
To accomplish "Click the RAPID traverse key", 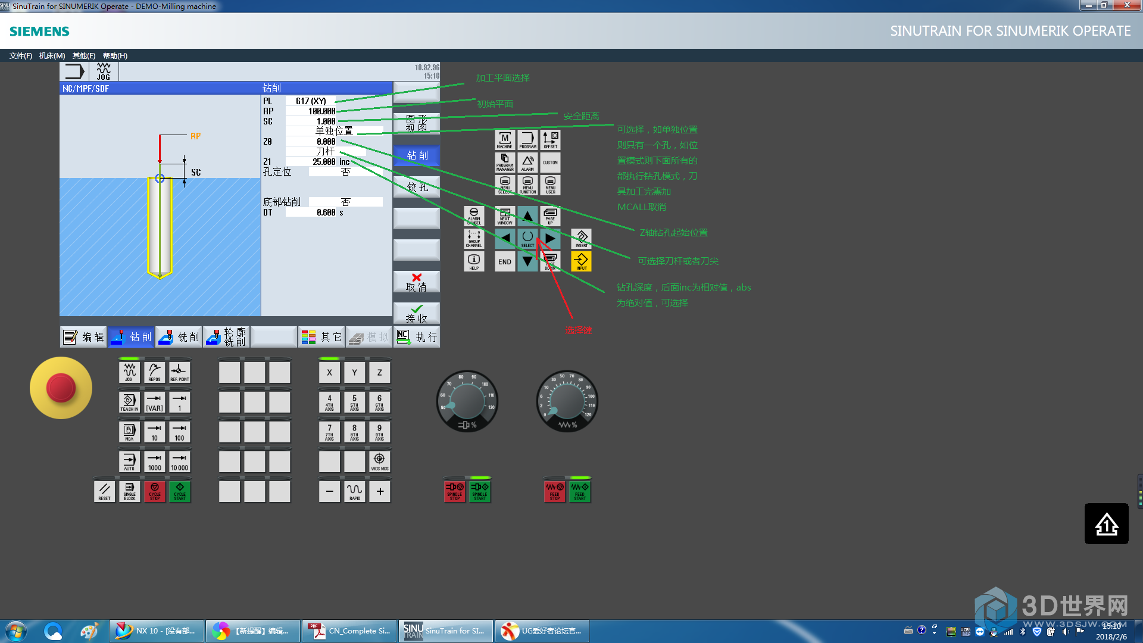I will click(x=354, y=491).
